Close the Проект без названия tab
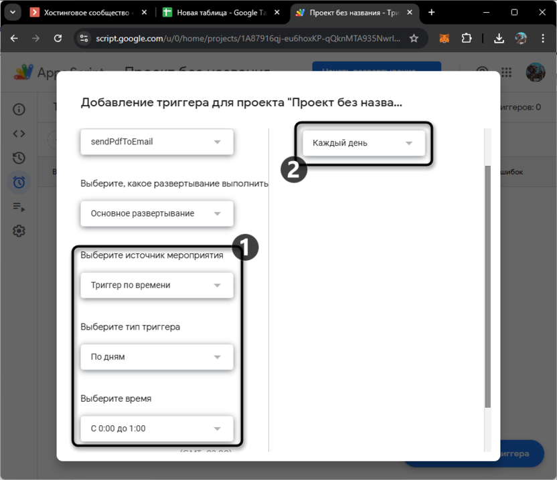 click(410, 13)
